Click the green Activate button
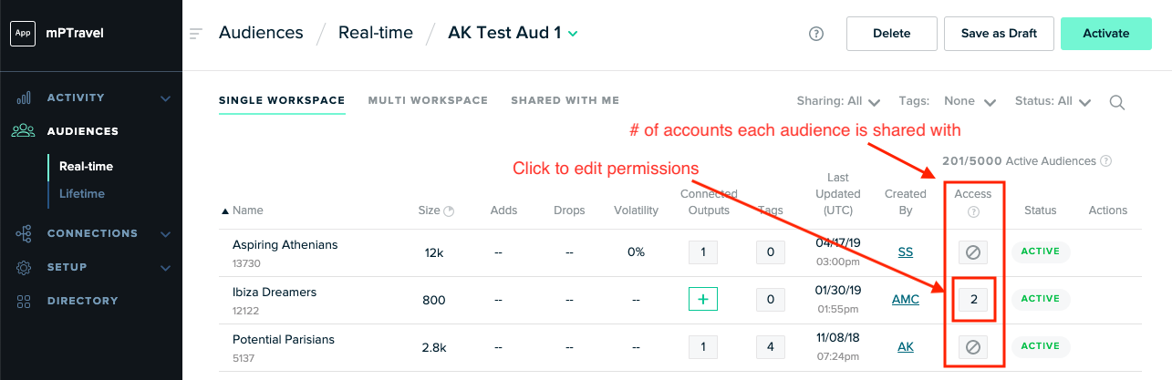This screenshot has width=1172, height=380. pos(1105,33)
